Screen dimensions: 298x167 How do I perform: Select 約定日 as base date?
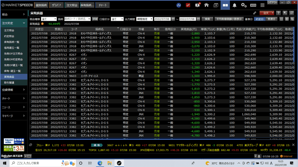click(259, 19)
